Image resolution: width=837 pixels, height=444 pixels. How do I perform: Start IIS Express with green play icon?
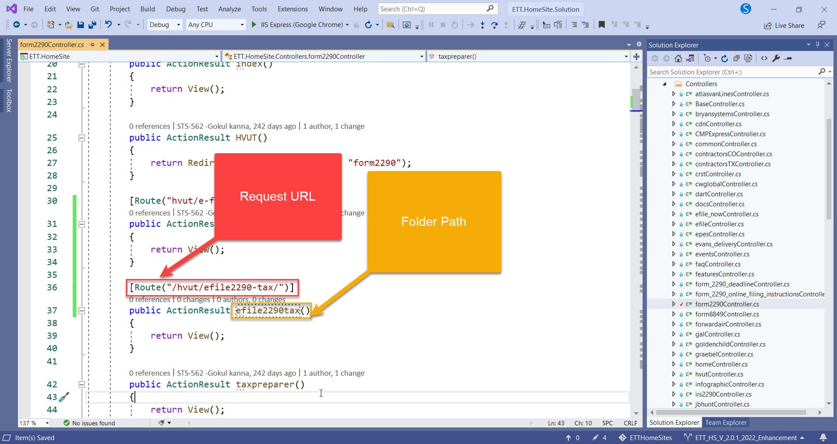point(254,25)
